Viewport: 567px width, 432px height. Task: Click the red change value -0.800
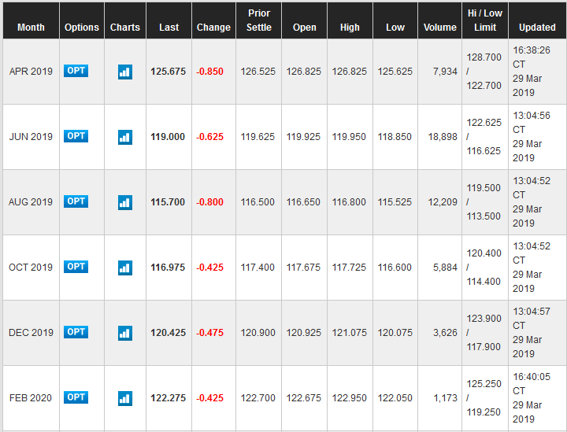[209, 202]
